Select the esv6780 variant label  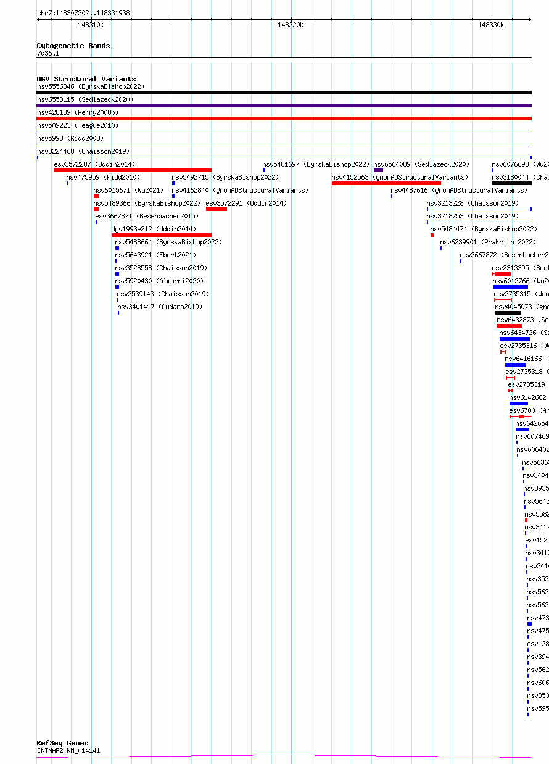529,410
